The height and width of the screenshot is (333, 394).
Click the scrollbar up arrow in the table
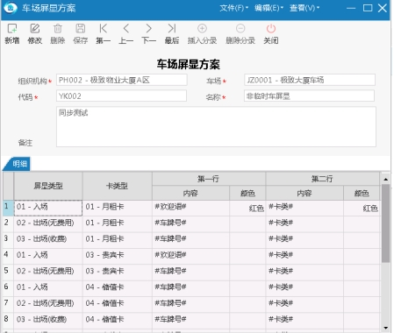click(386, 179)
